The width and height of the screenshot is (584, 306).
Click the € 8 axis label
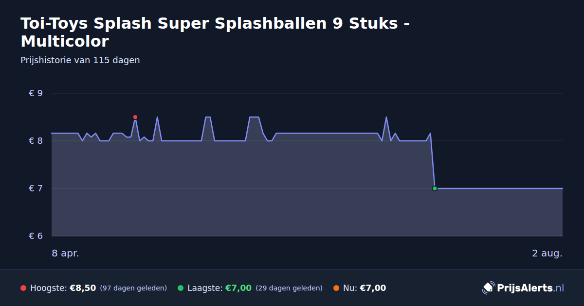(x=36, y=141)
